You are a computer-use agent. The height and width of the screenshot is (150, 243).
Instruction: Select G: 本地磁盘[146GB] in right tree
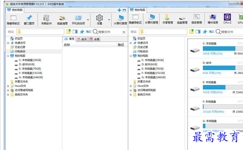point(151,77)
